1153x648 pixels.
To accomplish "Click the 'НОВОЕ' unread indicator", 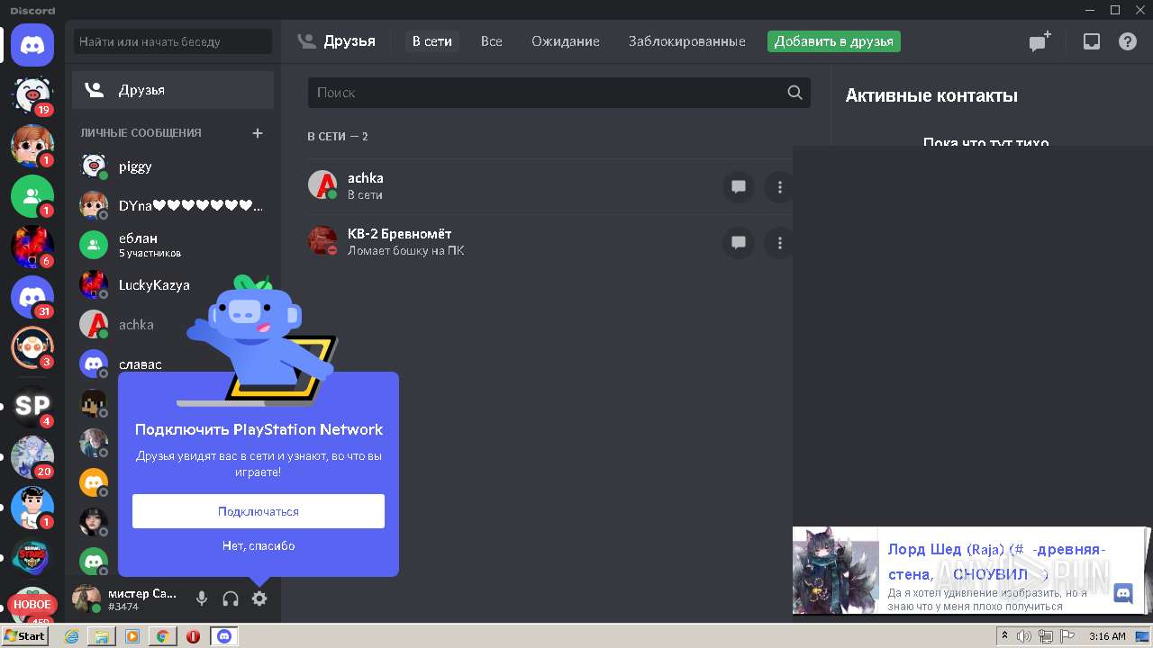I will (32, 605).
